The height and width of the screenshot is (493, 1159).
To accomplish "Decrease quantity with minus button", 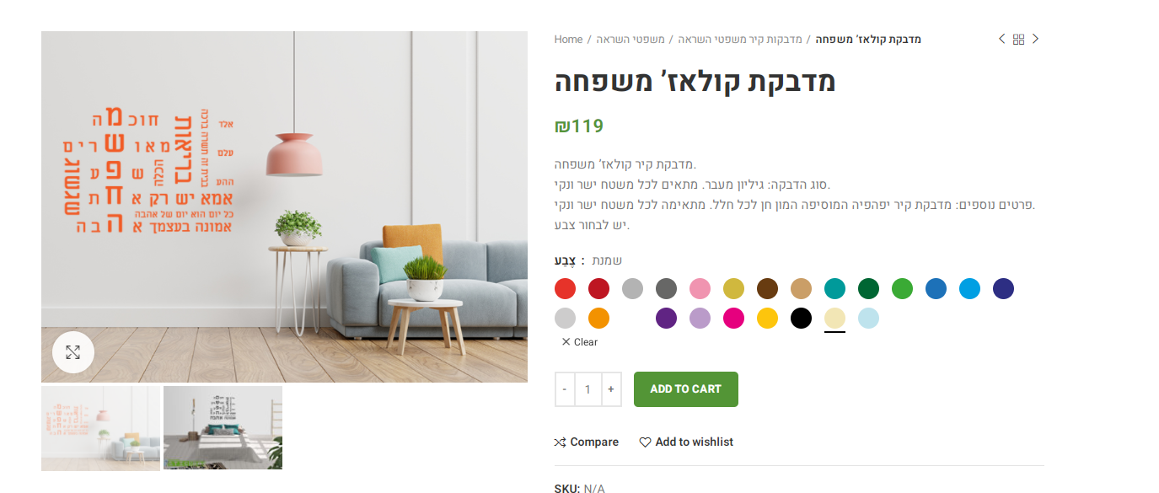I will pos(565,389).
